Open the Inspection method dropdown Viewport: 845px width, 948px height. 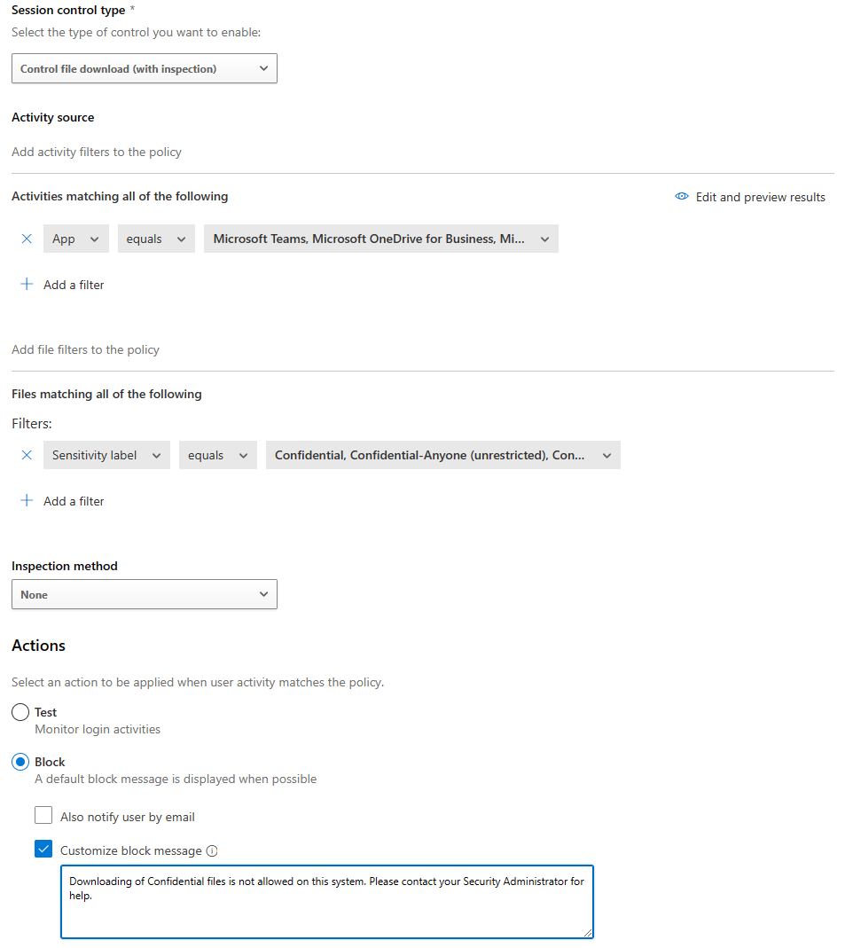[x=145, y=594]
